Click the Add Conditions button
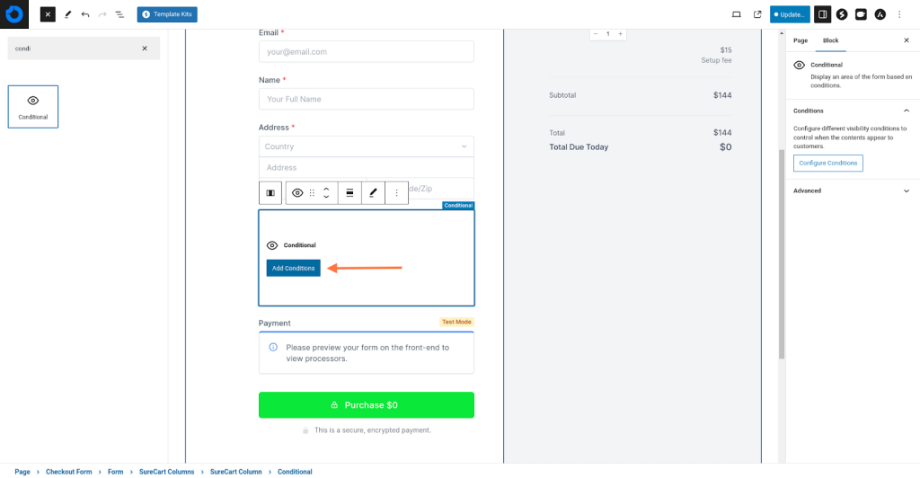Image resolution: width=920 pixels, height=478 pixels. tap(293, 268)
